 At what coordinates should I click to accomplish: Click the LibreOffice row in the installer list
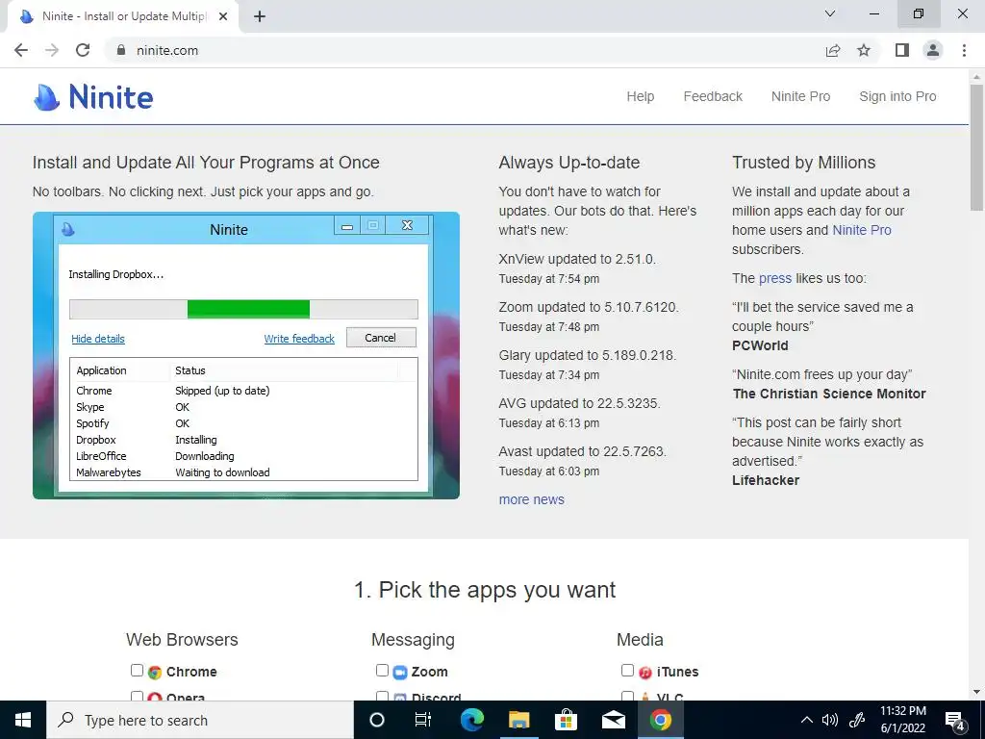[x=243, y=456]
